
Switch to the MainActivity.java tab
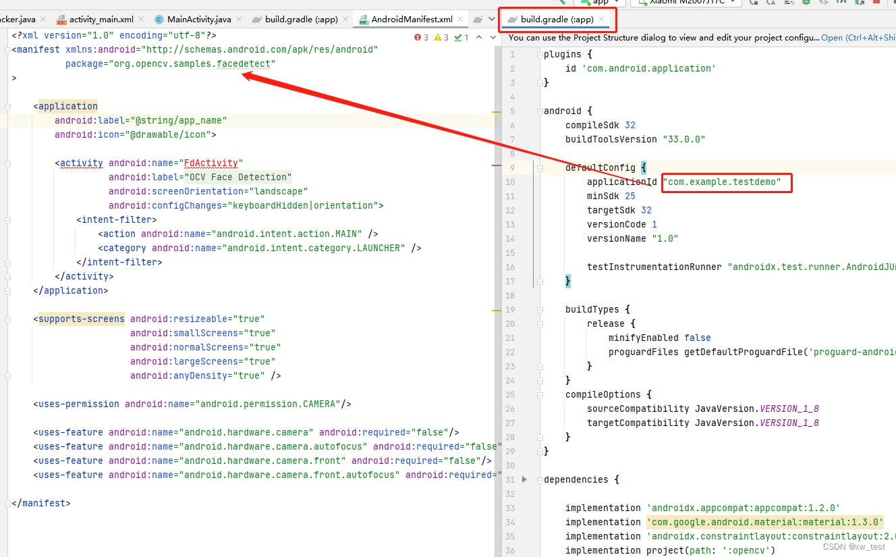(x=199, y=20)
